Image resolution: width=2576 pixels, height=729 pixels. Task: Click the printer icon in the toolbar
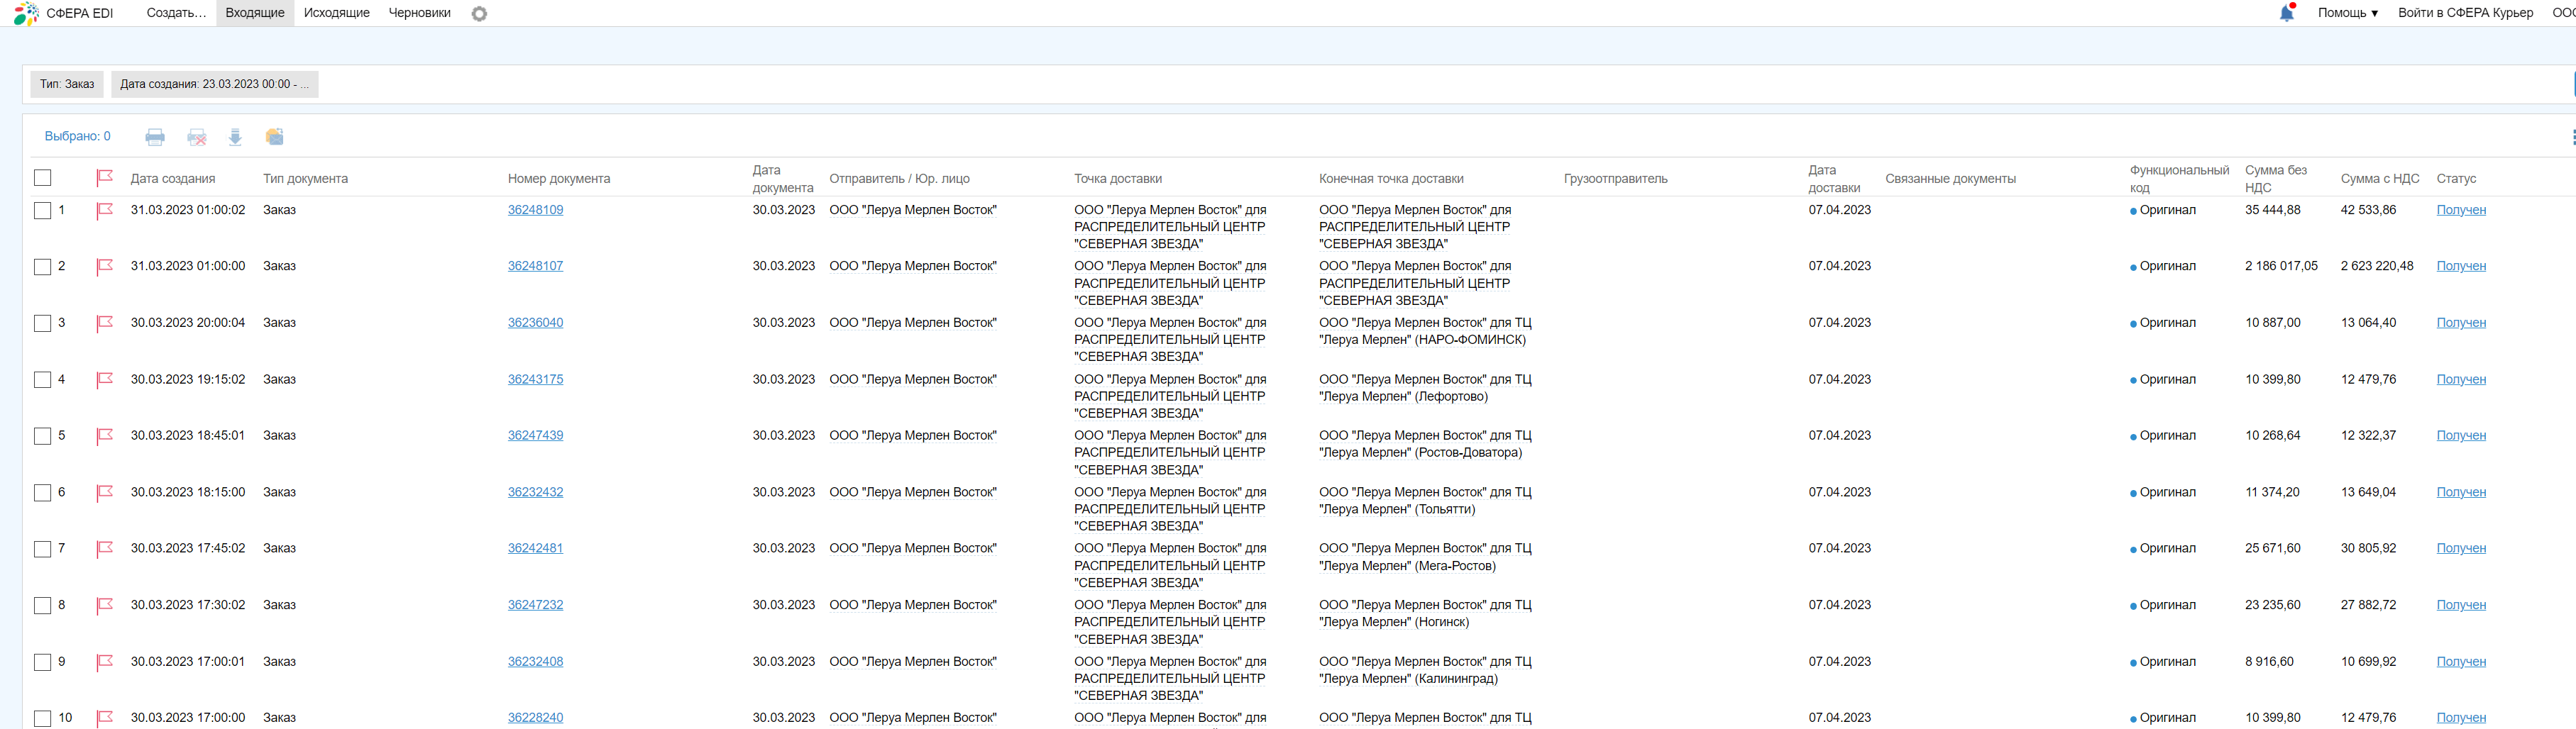tap(155, 137)
